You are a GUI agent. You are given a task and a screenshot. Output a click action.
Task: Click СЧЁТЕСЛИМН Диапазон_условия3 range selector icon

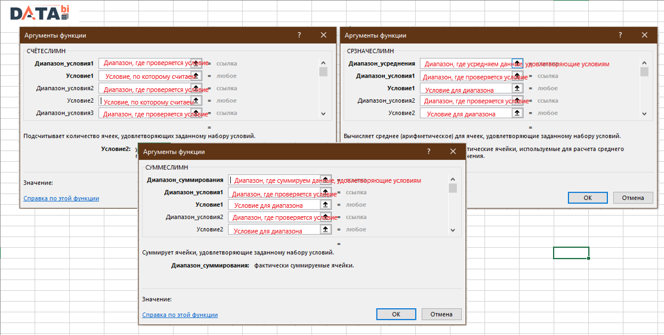(x=196, y=113)
